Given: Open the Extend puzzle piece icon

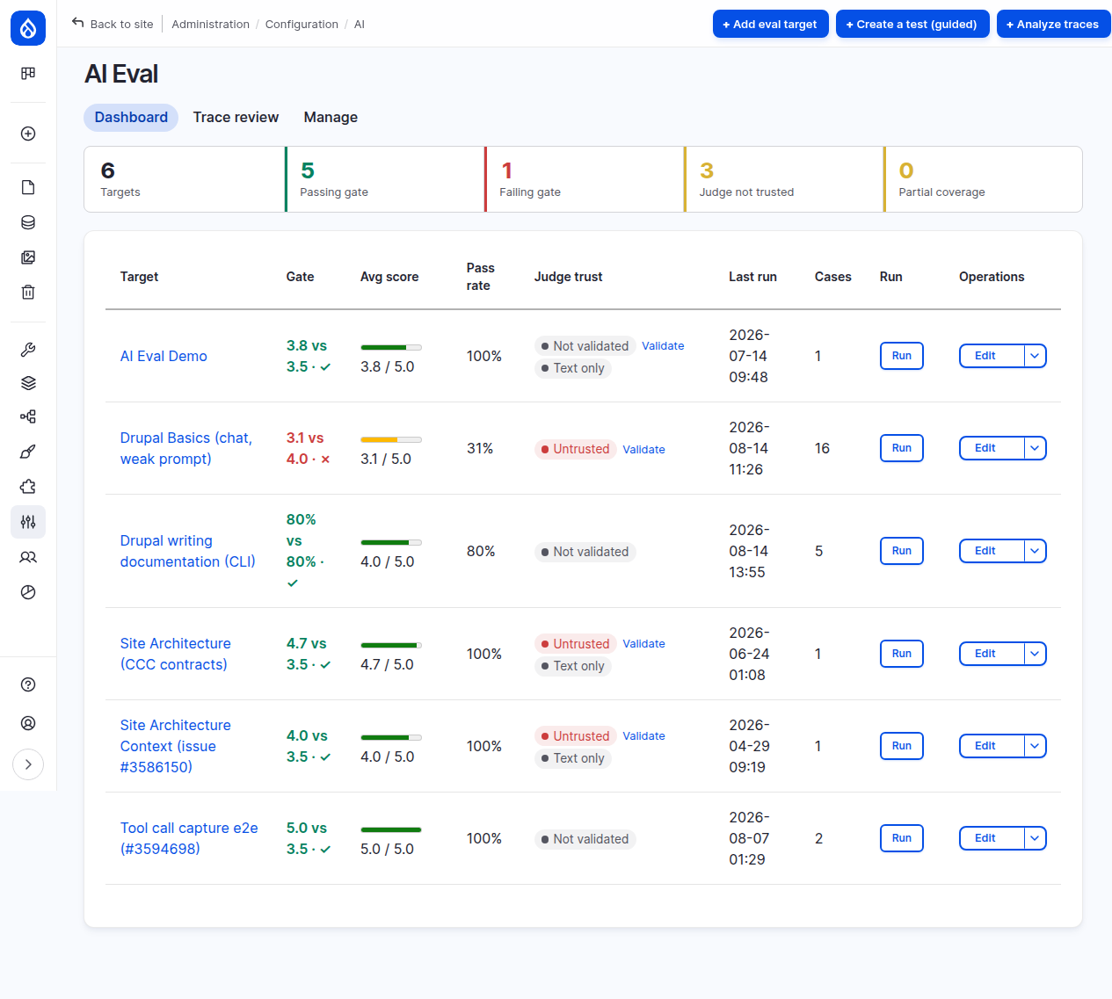Looking at the screenshot, I should [28, 487].
